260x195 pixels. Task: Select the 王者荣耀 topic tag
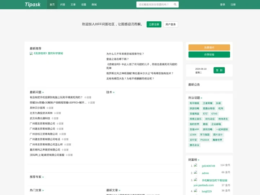208,103
